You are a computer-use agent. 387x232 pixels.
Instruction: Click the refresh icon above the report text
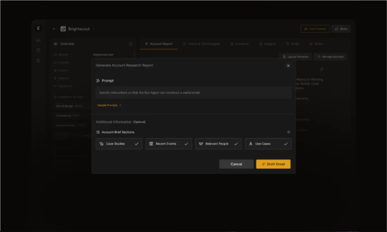click(322, 69)
